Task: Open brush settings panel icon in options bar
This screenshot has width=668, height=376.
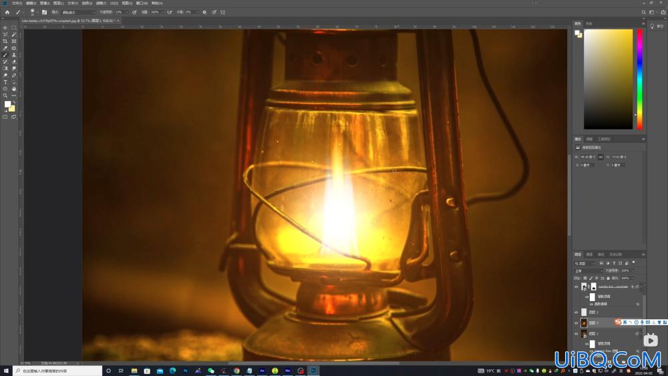Action: click(x=44, y=12)
